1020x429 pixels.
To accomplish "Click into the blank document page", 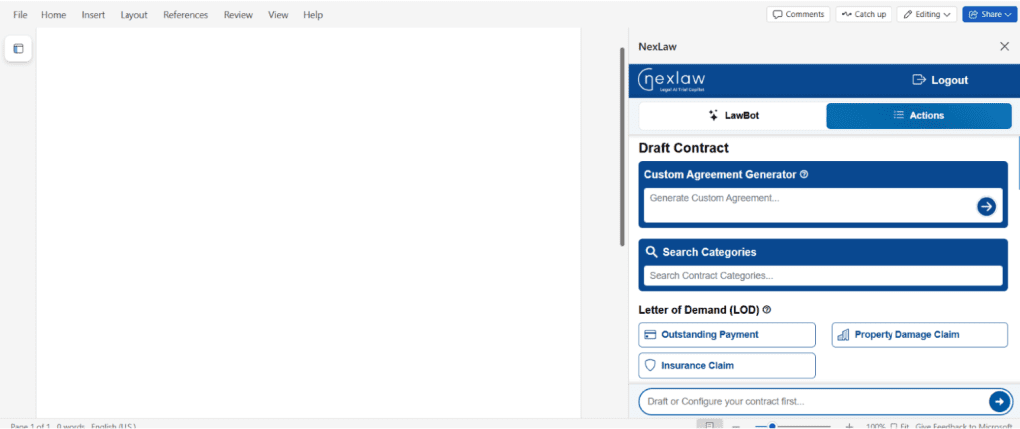I will pos(309,221).
